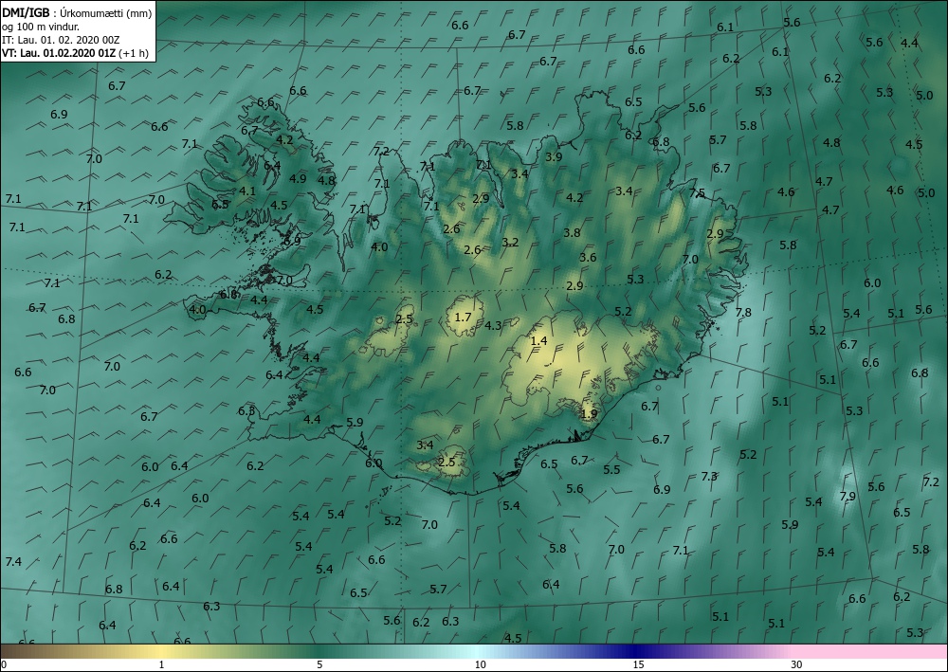Viewport: 948px width, 672px height.
Task: Click the '5' label on the color scale
Action: [319, 664]
